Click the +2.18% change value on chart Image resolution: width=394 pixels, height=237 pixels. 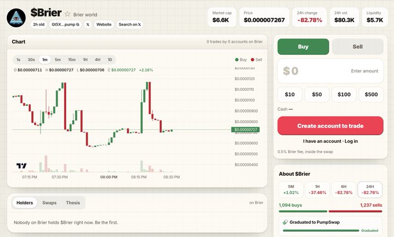click(146, 70)
